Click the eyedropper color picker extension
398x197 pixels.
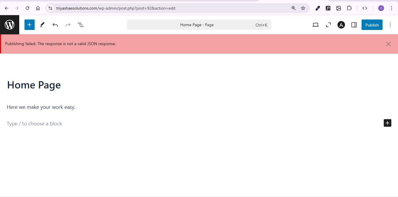(318, 8)
